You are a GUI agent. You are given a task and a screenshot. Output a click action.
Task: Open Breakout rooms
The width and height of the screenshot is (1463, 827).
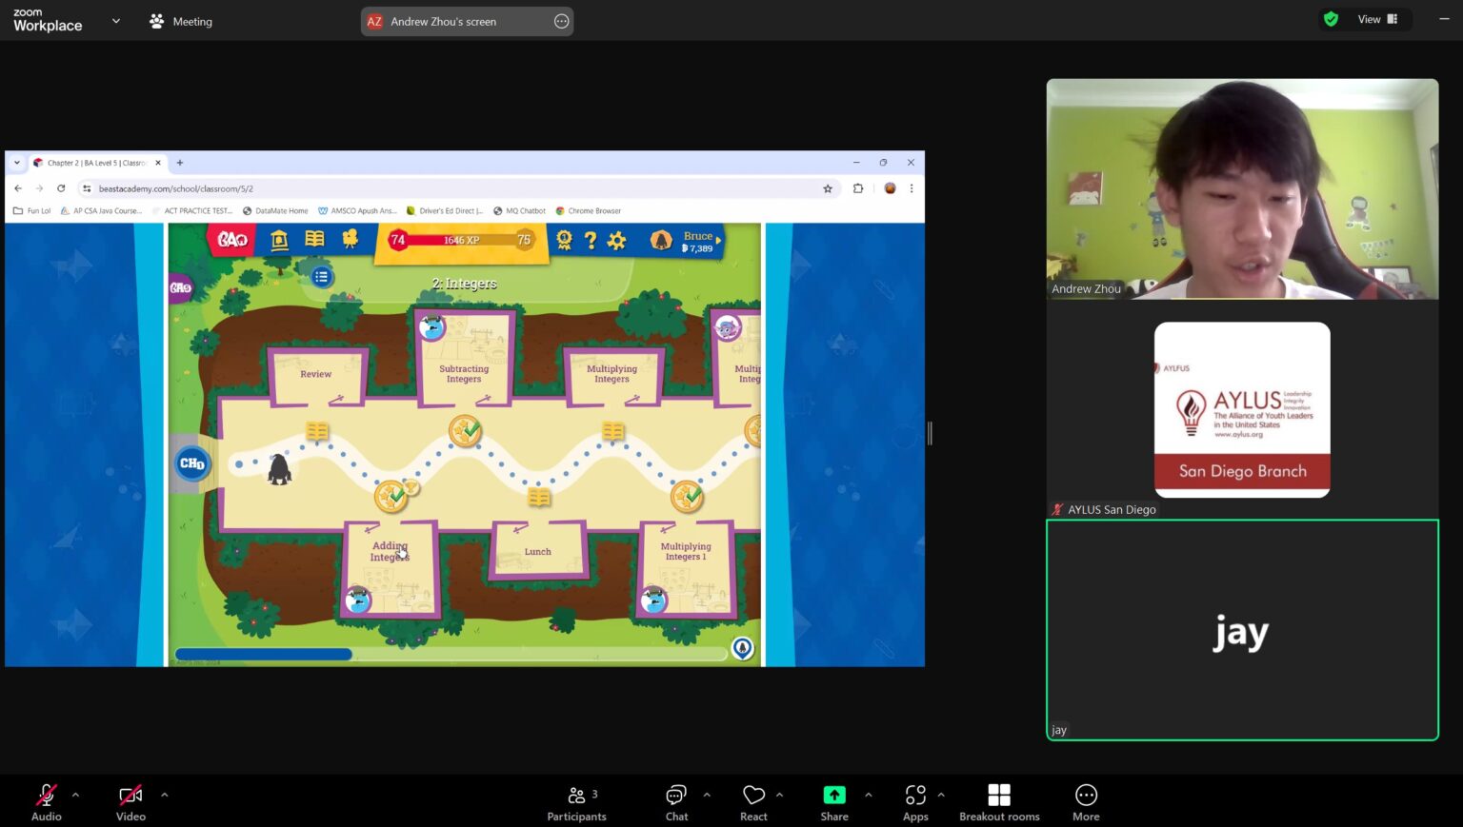coord(999,802)
